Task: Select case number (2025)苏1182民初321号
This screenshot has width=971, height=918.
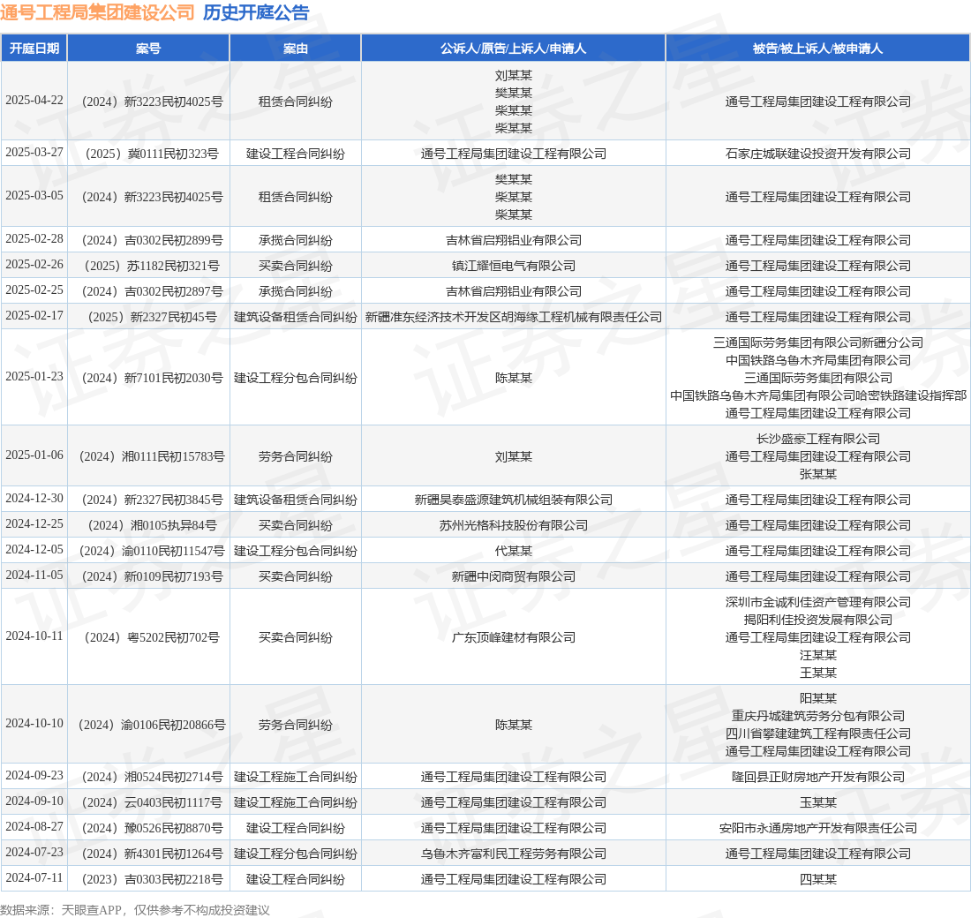Action: (152, 266)
